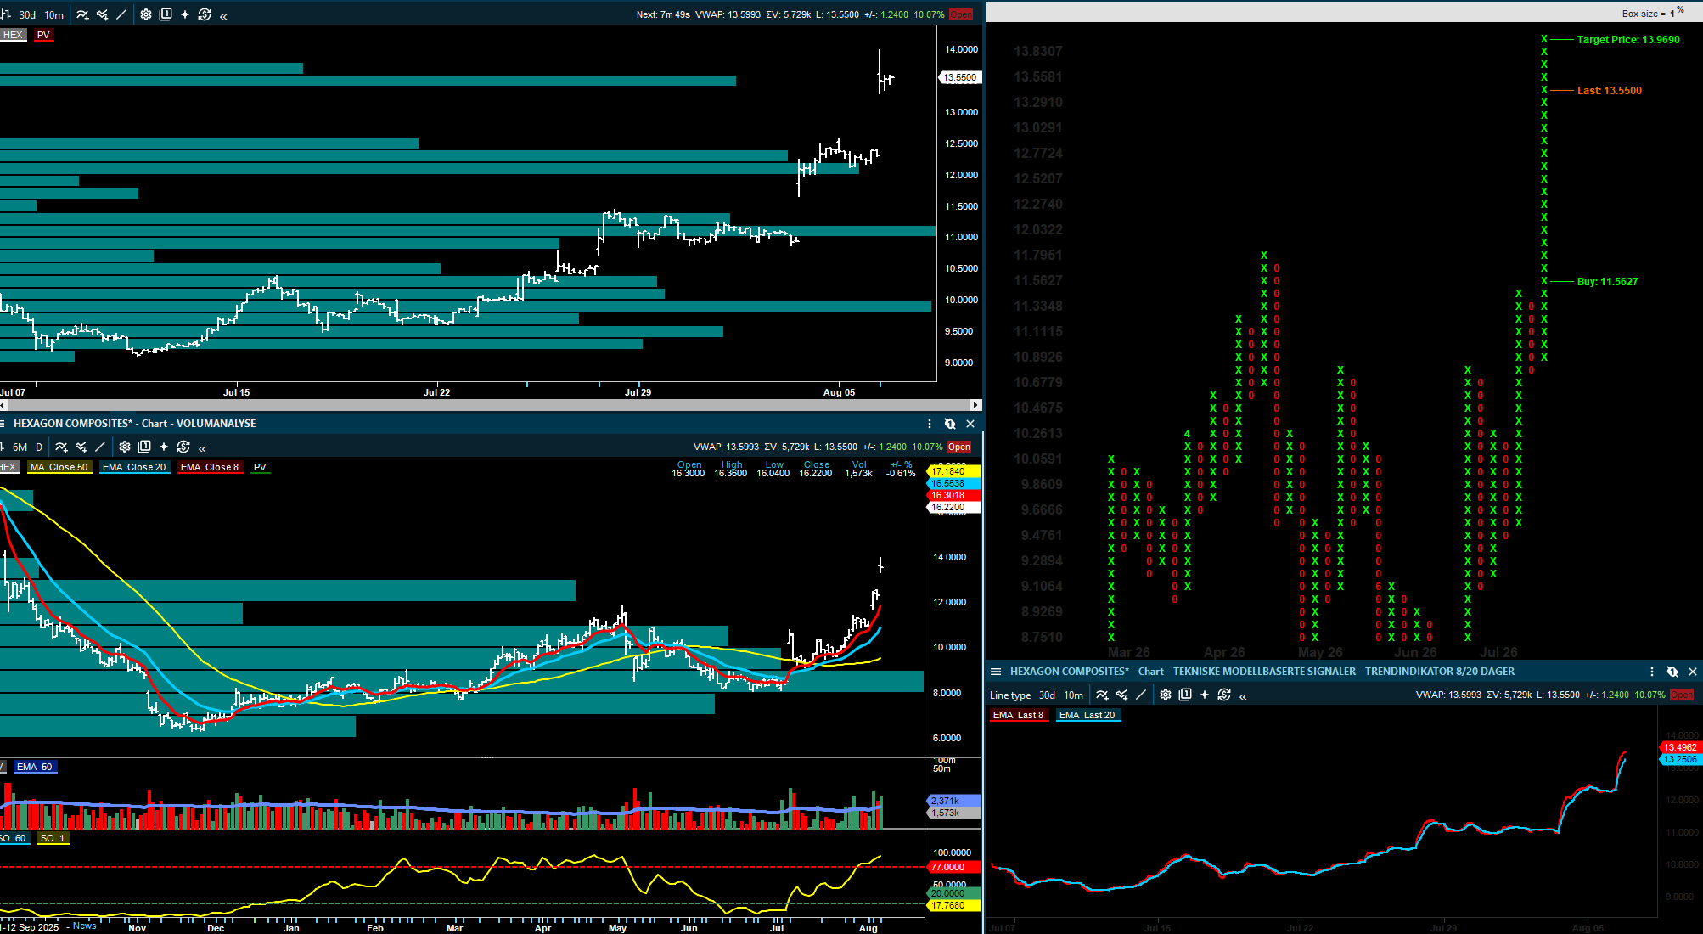
Task: Click right arrow of top chart horizontal scrollbar
Action: (x=976, y=405)
